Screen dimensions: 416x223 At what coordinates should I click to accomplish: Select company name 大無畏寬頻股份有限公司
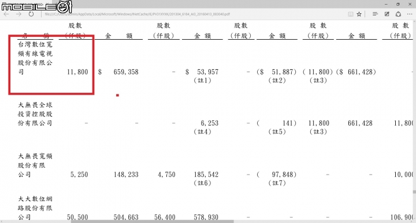[x=35, y=165]
